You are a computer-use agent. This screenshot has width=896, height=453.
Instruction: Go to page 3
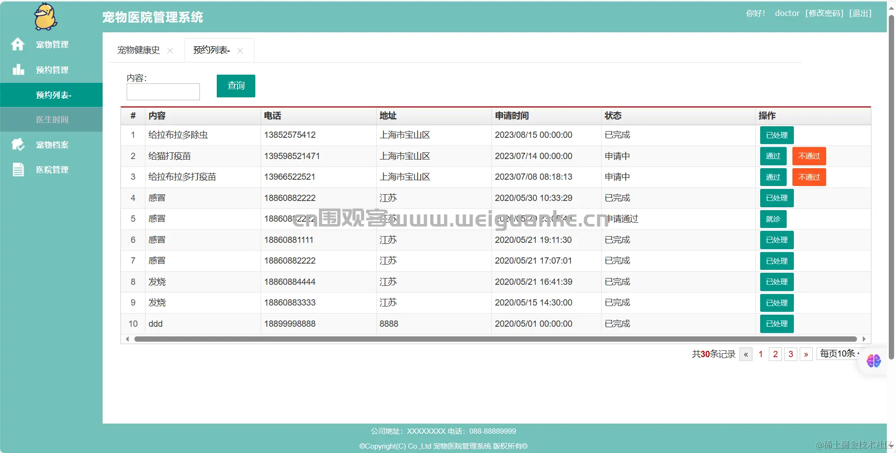point(791,354)
